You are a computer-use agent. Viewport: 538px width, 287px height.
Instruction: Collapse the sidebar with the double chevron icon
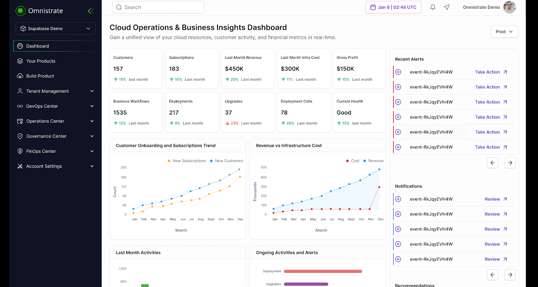[90, 11]
